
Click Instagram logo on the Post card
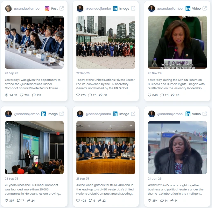click(47, 9)
